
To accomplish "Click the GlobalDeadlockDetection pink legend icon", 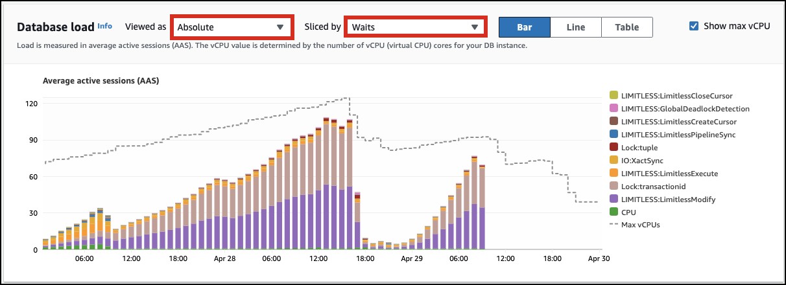I will pyautogui.click(x=613, y=109).
